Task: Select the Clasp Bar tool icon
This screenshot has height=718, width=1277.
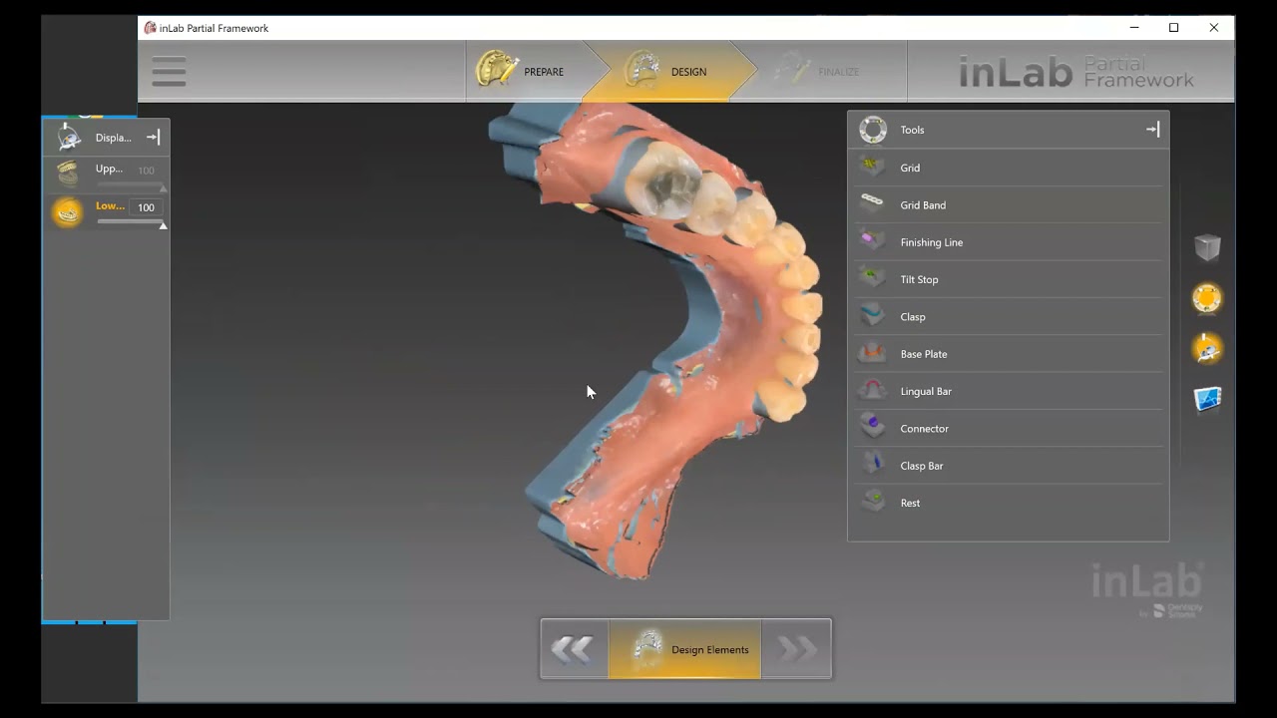Action: point(873,465)
